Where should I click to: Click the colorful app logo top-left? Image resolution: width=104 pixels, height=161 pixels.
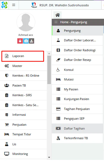(4, 5)
